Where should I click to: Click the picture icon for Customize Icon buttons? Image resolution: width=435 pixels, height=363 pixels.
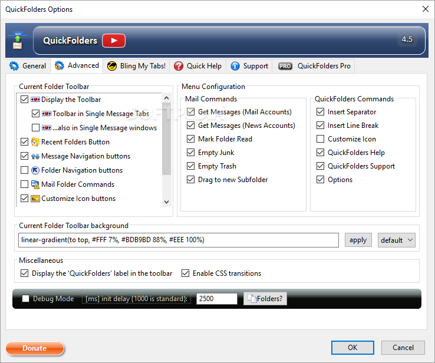coord(35,199)
